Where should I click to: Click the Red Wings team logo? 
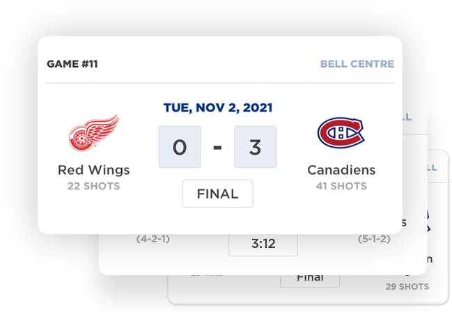tap(94, 133)
